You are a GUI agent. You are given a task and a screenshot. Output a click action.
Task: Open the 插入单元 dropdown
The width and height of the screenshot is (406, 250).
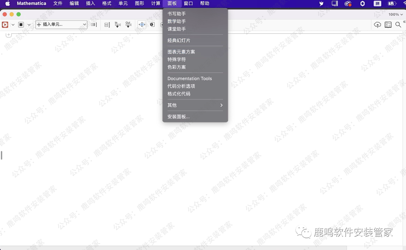click(61, 24)
